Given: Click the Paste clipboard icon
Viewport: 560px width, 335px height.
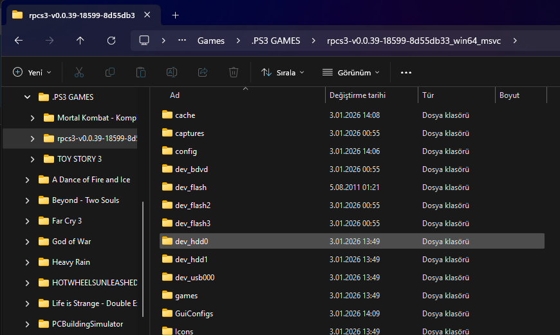Looking at the screenshot, I should [x=141, y=73].
